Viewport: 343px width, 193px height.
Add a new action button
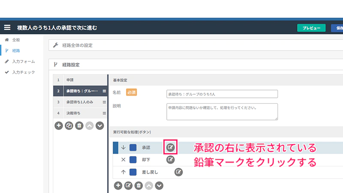[118, 186]
